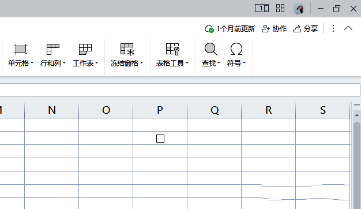Click the vertical scrollbar thumb
This screenshot has height=209, width=361.
pos(357,165)
